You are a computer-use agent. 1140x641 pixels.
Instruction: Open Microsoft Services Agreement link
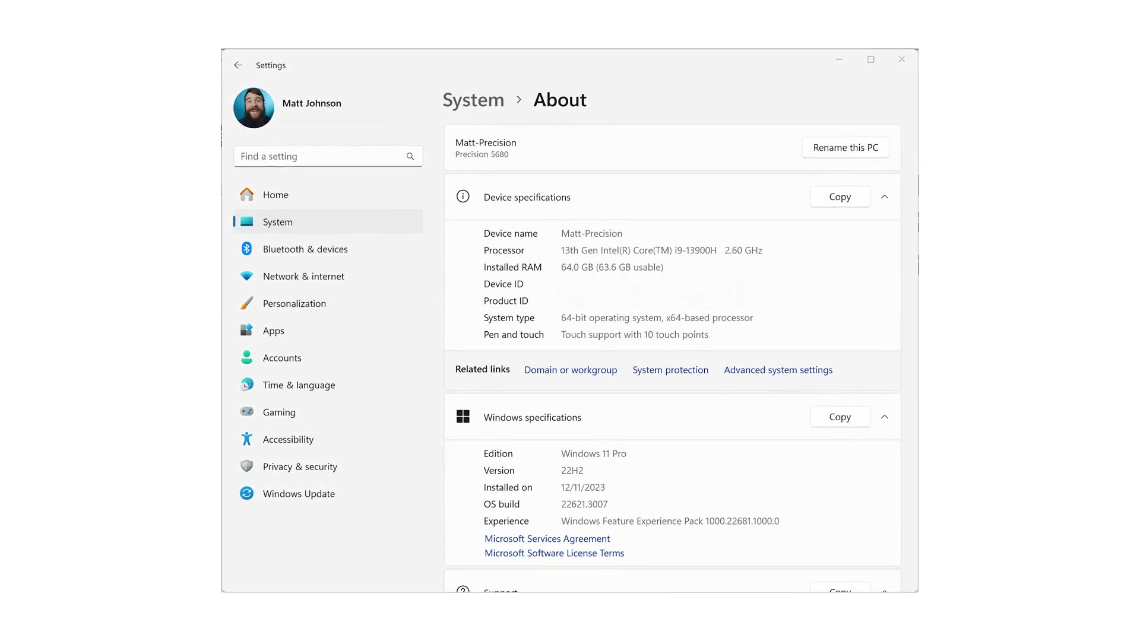click(x=547, y=538)
